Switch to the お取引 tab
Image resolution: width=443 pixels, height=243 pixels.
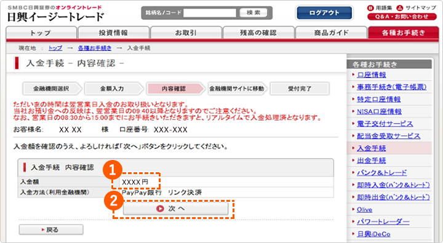click(186, 33)
